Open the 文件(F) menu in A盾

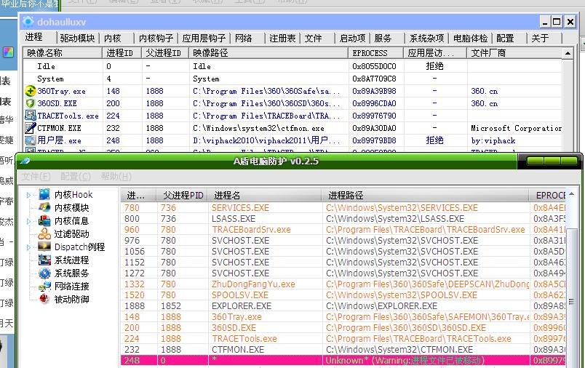point(36,176)
